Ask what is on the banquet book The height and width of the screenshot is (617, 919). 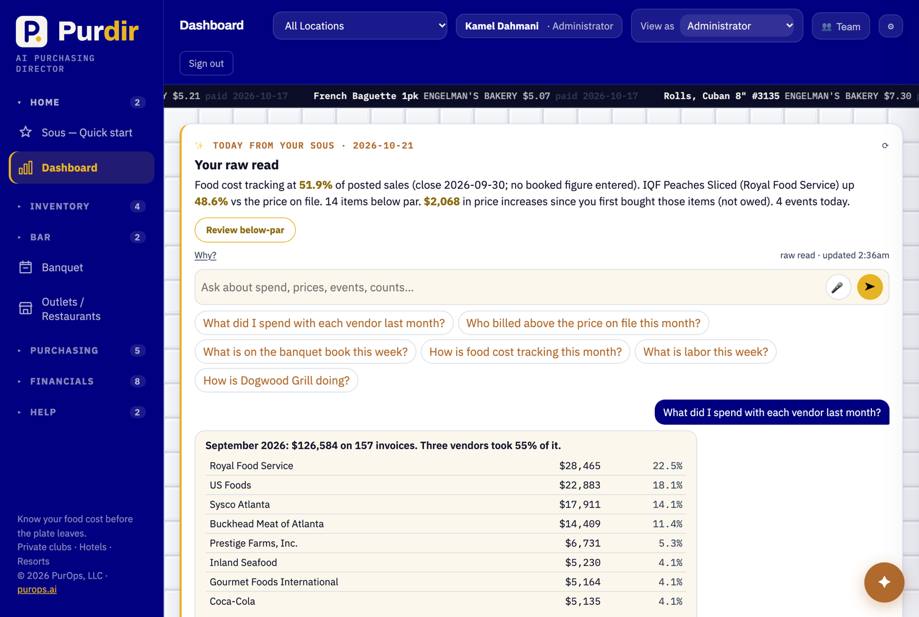[306, 352]
